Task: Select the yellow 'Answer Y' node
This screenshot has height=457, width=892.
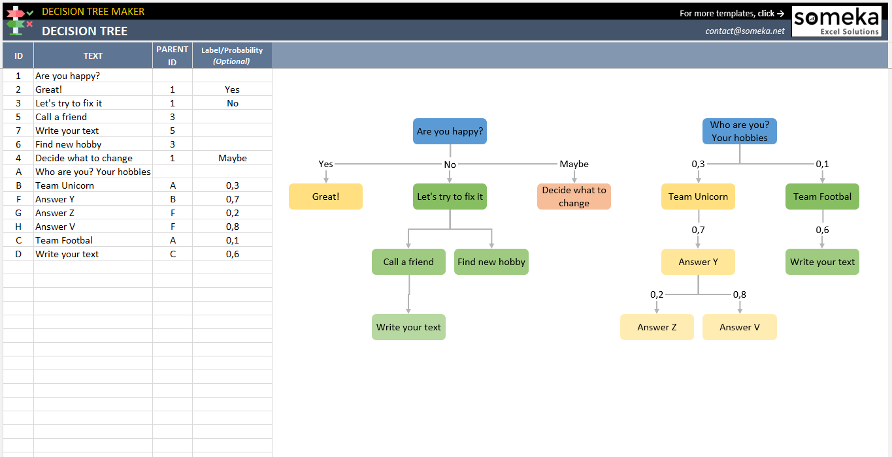Action: (698, 261)
